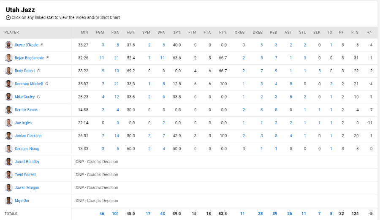Open Royce O'Neale player link

[x=27, y=45]
